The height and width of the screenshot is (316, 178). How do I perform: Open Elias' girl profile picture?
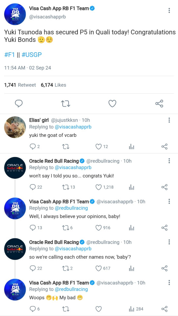click(15, 127)
